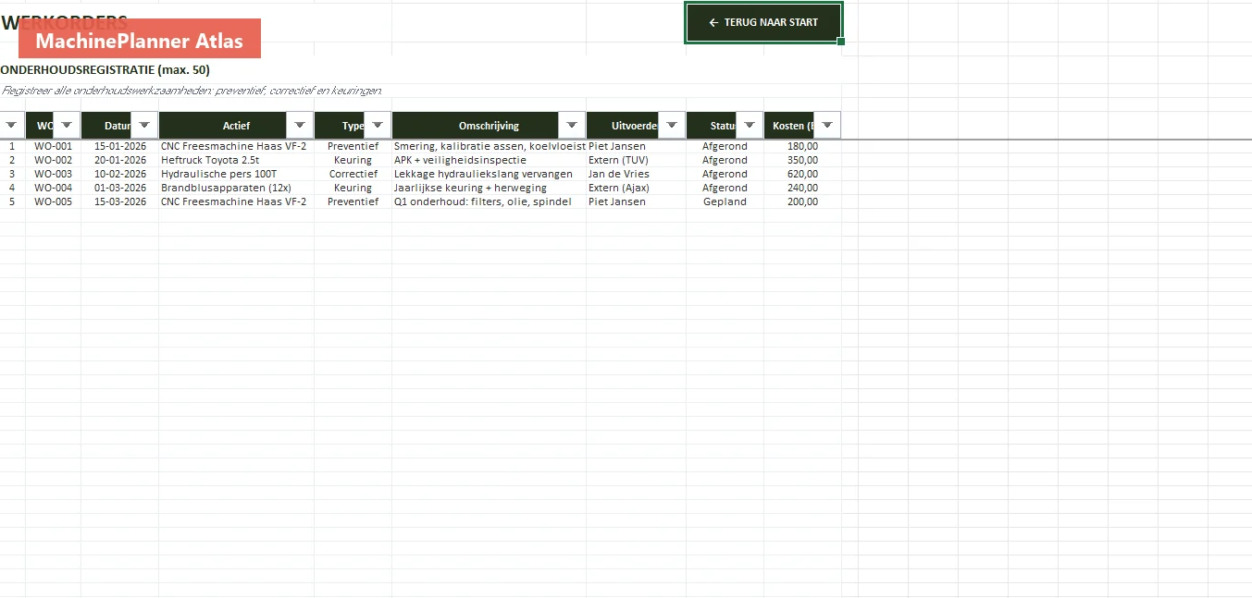The height and width of the screenshot is (598, 1252).
Task: Click the date 20-01-2026
Action: click(120, 160)
